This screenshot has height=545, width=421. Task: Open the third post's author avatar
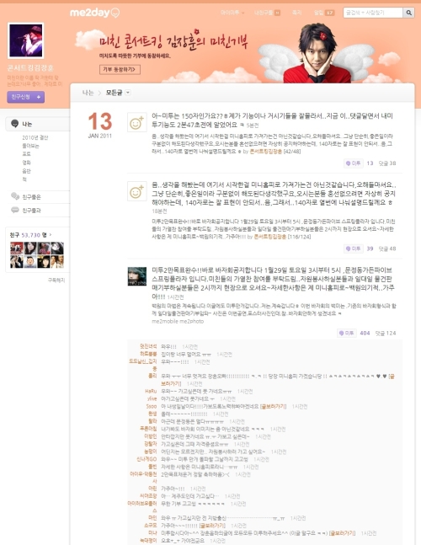(x=137, y=276)
